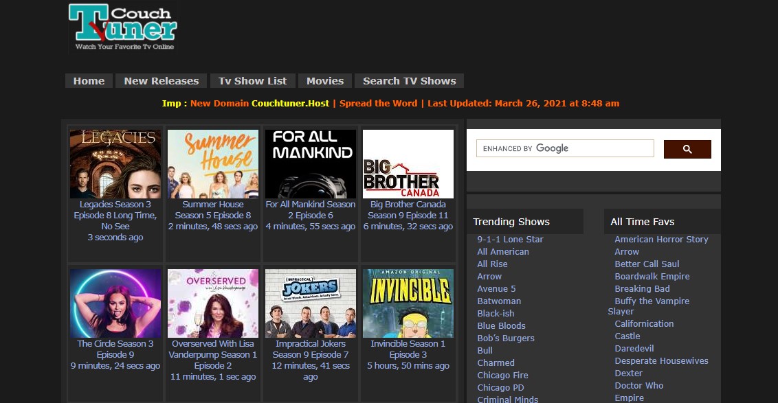Image resolution: width=778 pixels, height=403 pixels.
Task: Select Criminal Minds in Trending Shows
Action: [x=508, y=399]
